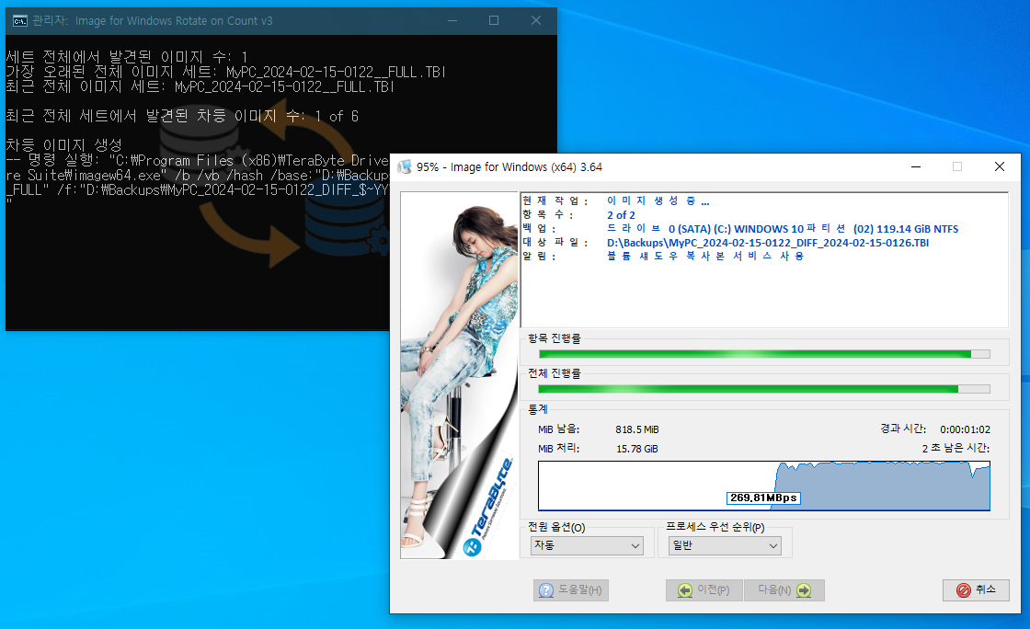Click the 'MiB 남음:' label
Screen dimensions: 1030x629
point(559,429)
